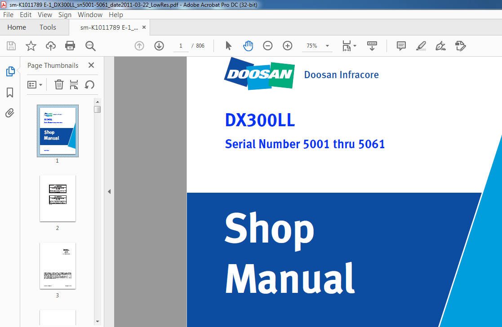Open the Window menu
This screenshot has width=502, height=327.
[x=90, y=15]
